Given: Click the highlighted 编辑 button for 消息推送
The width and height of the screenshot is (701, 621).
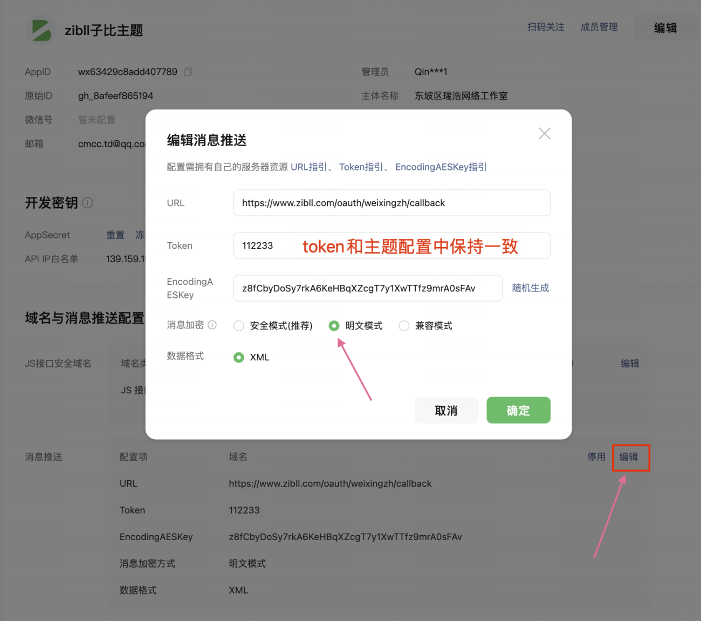Looking at the screenshot, I should 630,456.
